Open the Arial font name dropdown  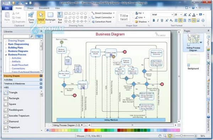[x=172, y=15]
